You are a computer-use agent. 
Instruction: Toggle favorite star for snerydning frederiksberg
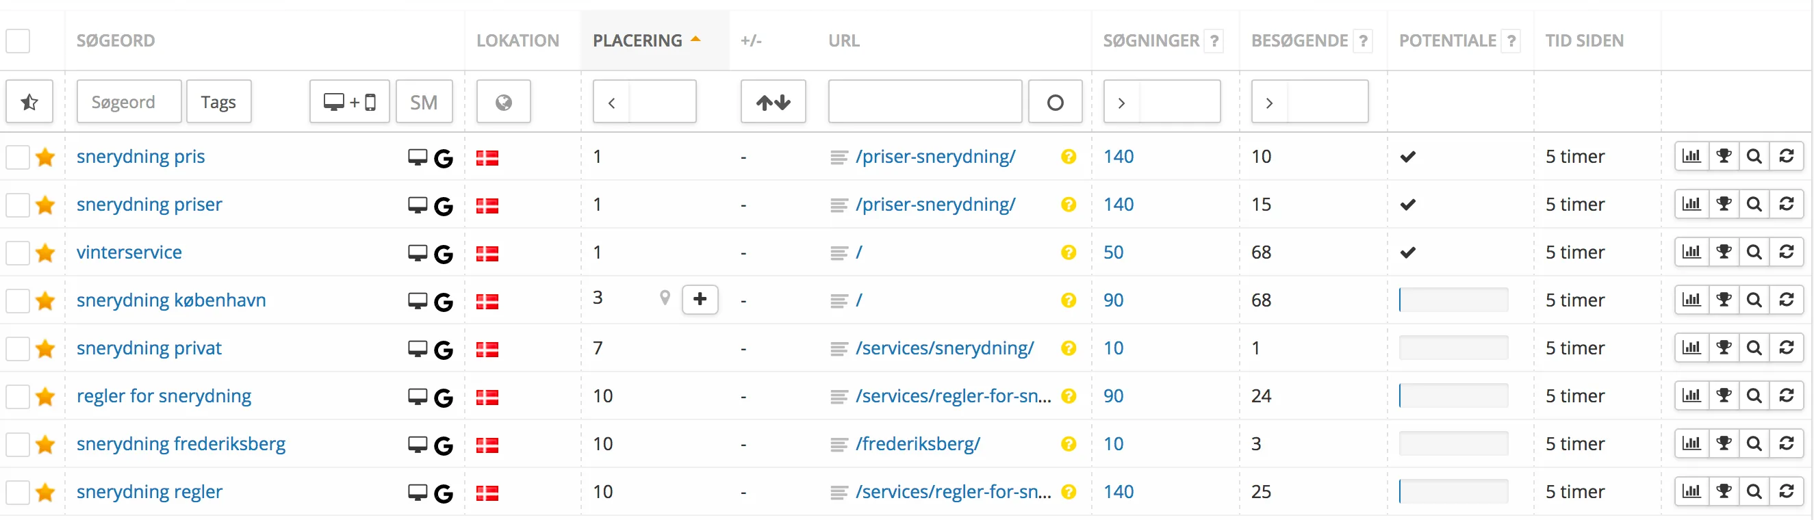[46, 444]
